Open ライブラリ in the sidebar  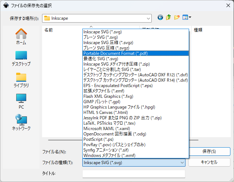point(21,80)
